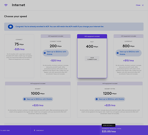
Task: Click Your Current Plan label on Fast card
Action: 92,59
